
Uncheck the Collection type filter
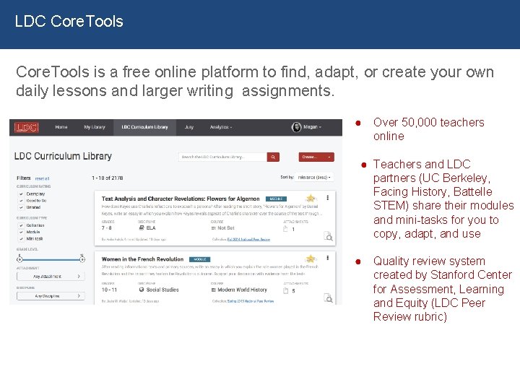click(x=21, y=225)
